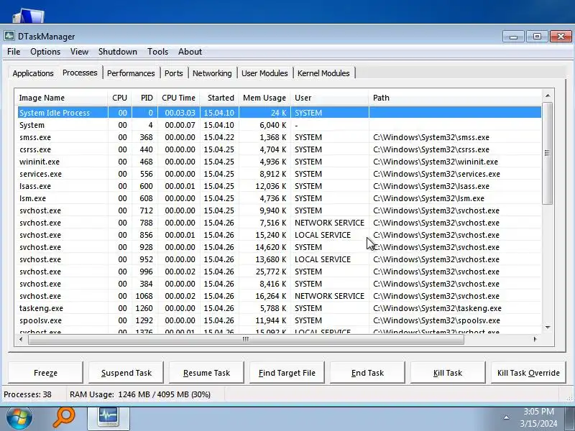
Task: Switch to the Performances tab
Action: (x=131, y=73)
